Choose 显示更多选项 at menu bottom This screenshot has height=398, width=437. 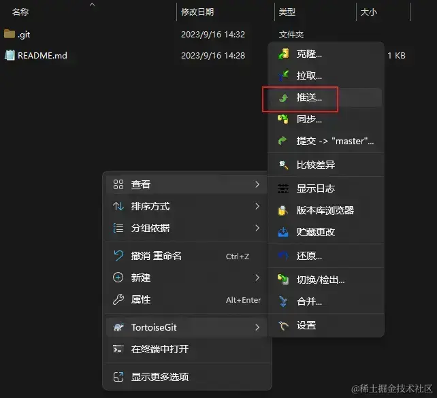click(x=187, y=377)
